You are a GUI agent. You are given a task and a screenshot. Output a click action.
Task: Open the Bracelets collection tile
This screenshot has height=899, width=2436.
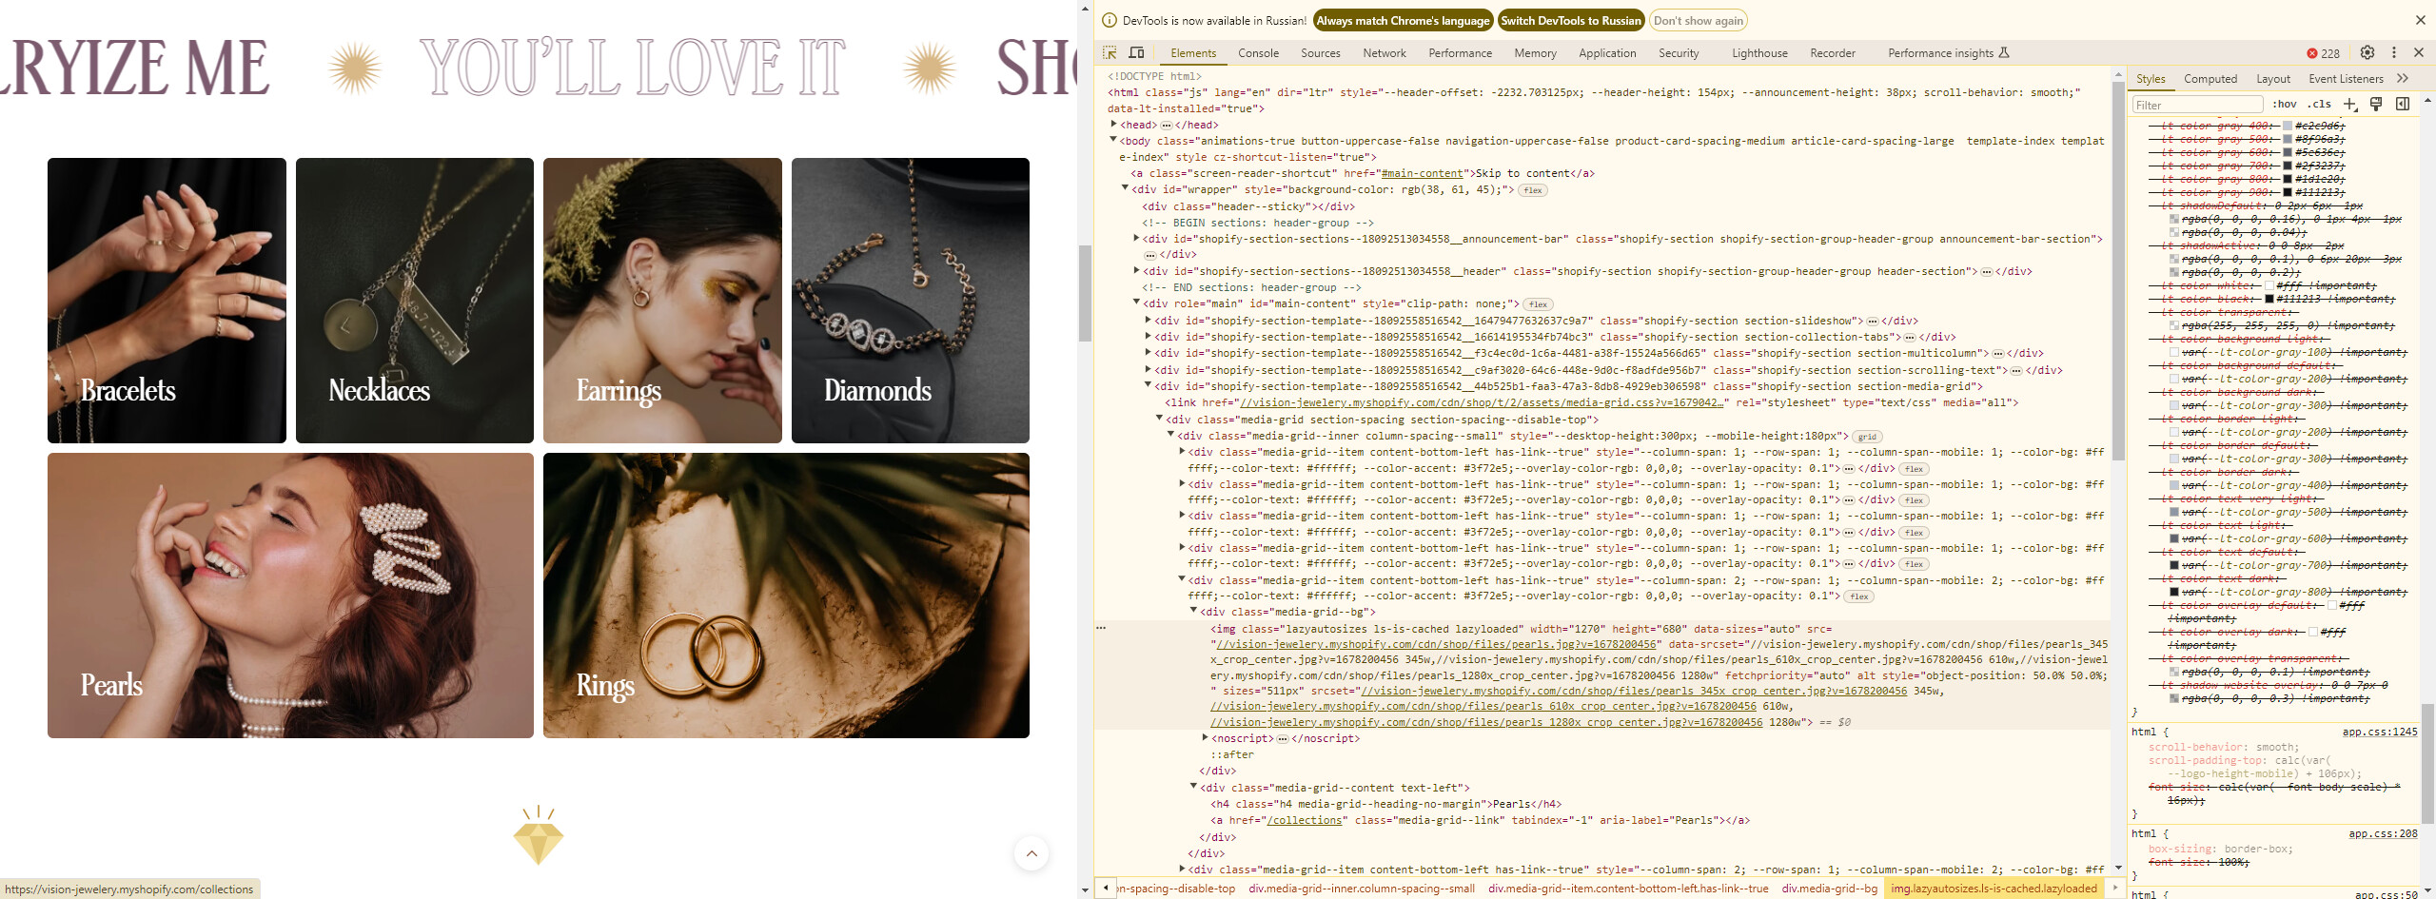167,301
